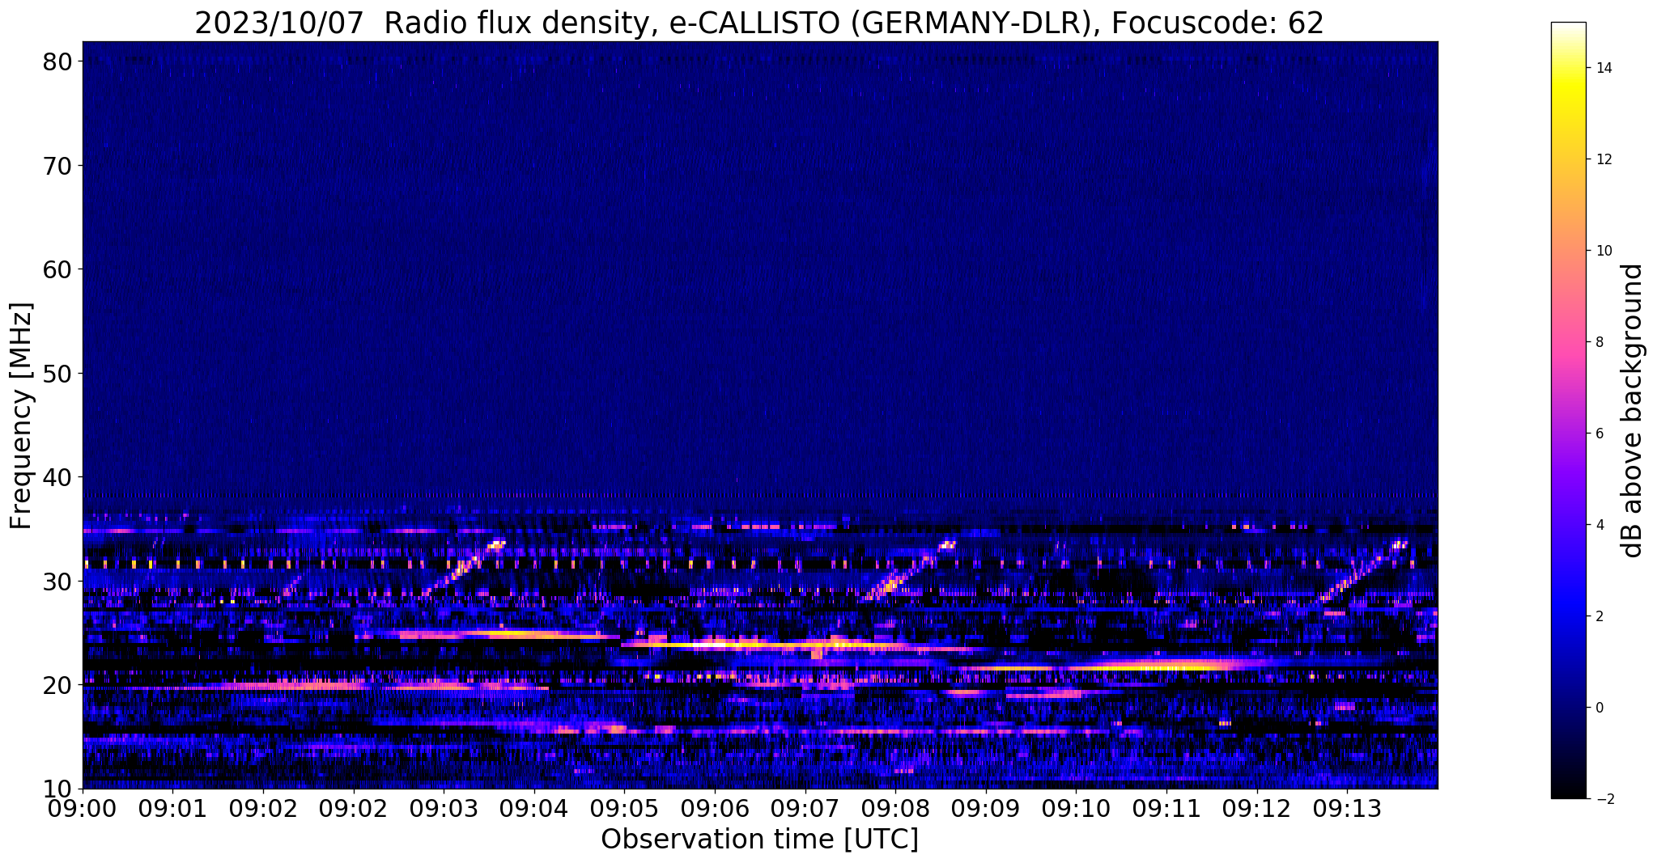Click the 09:01 time tick label
Image resolution: width=1657 pixels, height=863 pixels.
click(x=172, y=807)
